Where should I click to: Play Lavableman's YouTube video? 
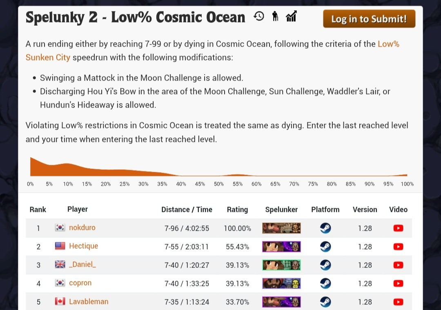point(398,302)
